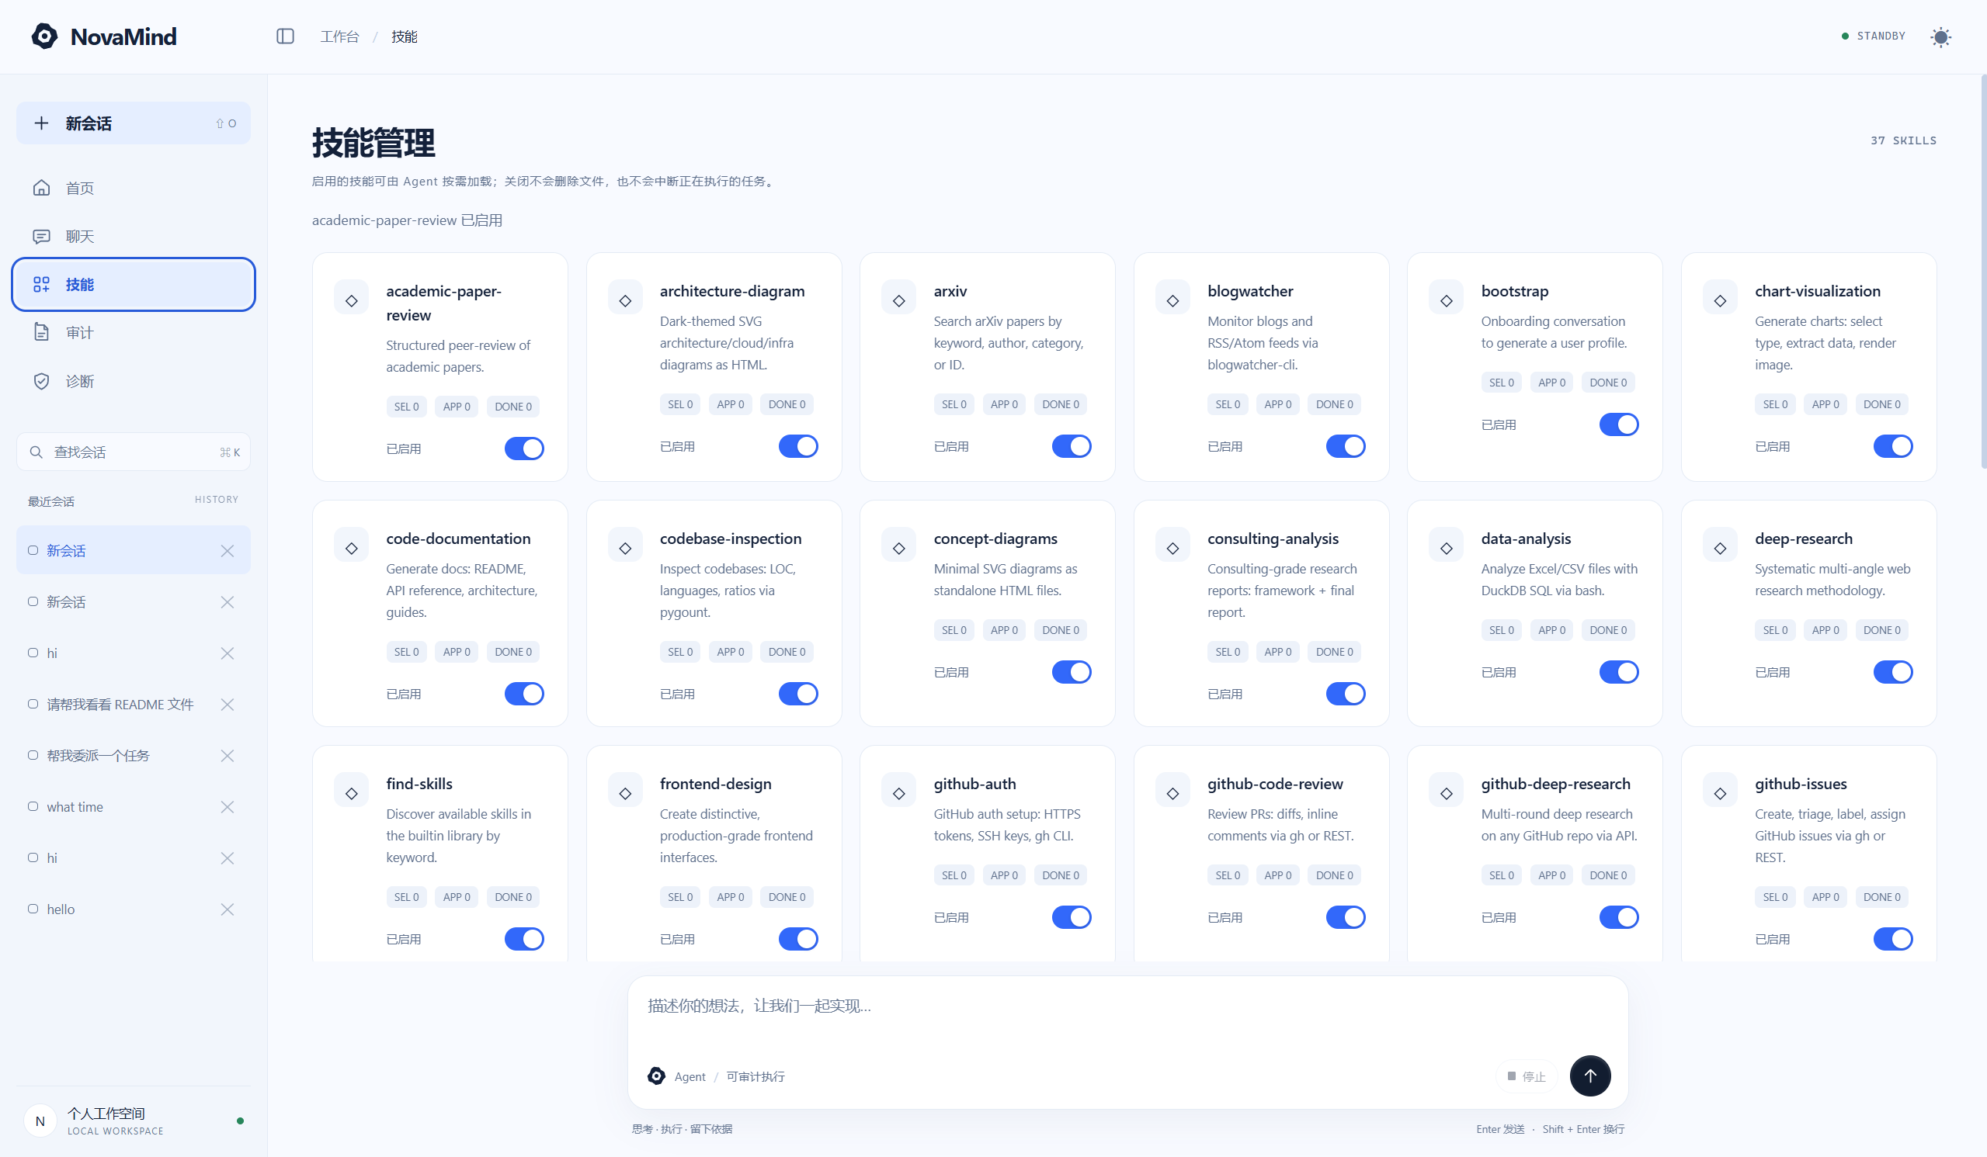The height and width of the screenshot is (1157, 1987).
Task: Disable the architecture-diagram skill toggle
Action: [798, 446]
